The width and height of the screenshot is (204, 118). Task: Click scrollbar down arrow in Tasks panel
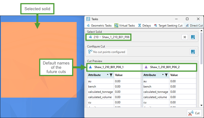point(201,105)
